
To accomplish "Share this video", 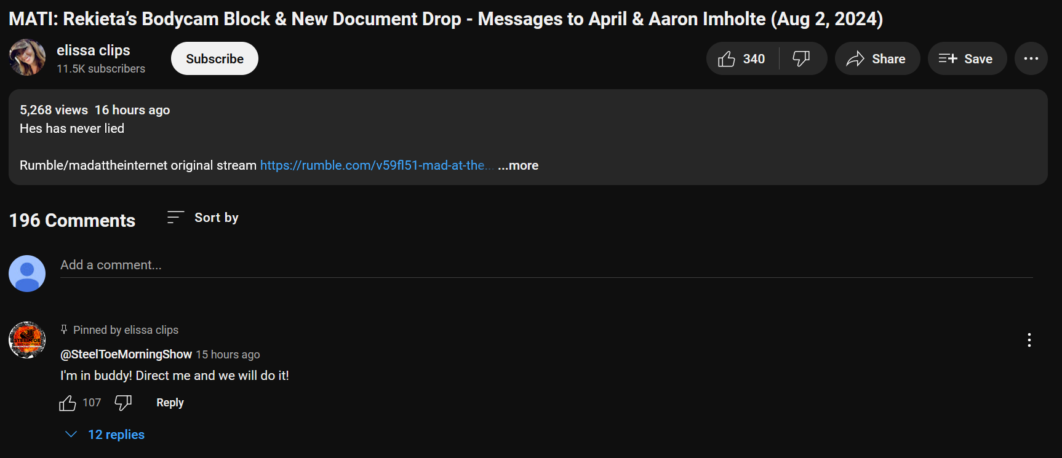I will point(877,59).
